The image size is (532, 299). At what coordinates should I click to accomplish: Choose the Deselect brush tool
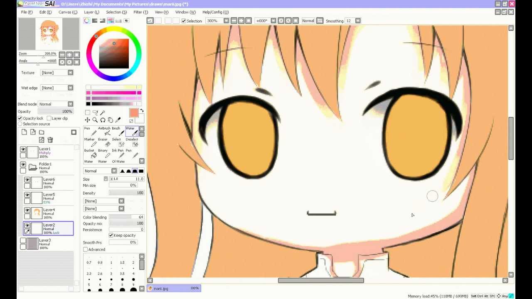[132, 142]
